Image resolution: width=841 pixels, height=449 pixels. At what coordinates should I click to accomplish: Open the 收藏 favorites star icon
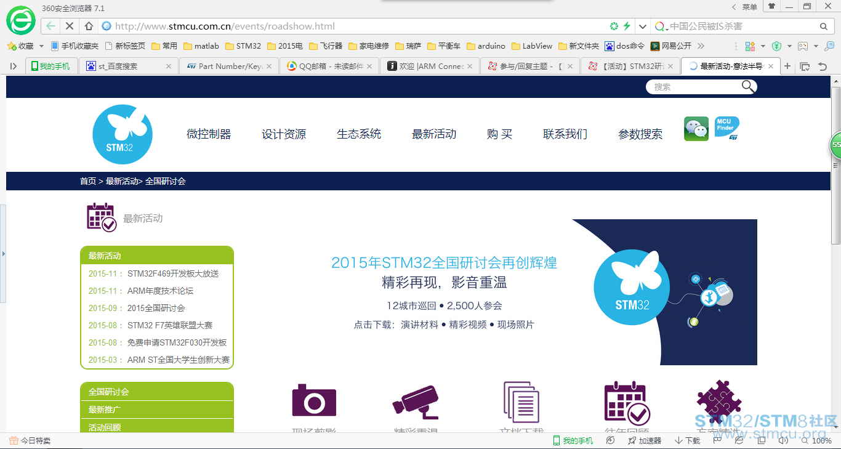(x=12, y=46)
